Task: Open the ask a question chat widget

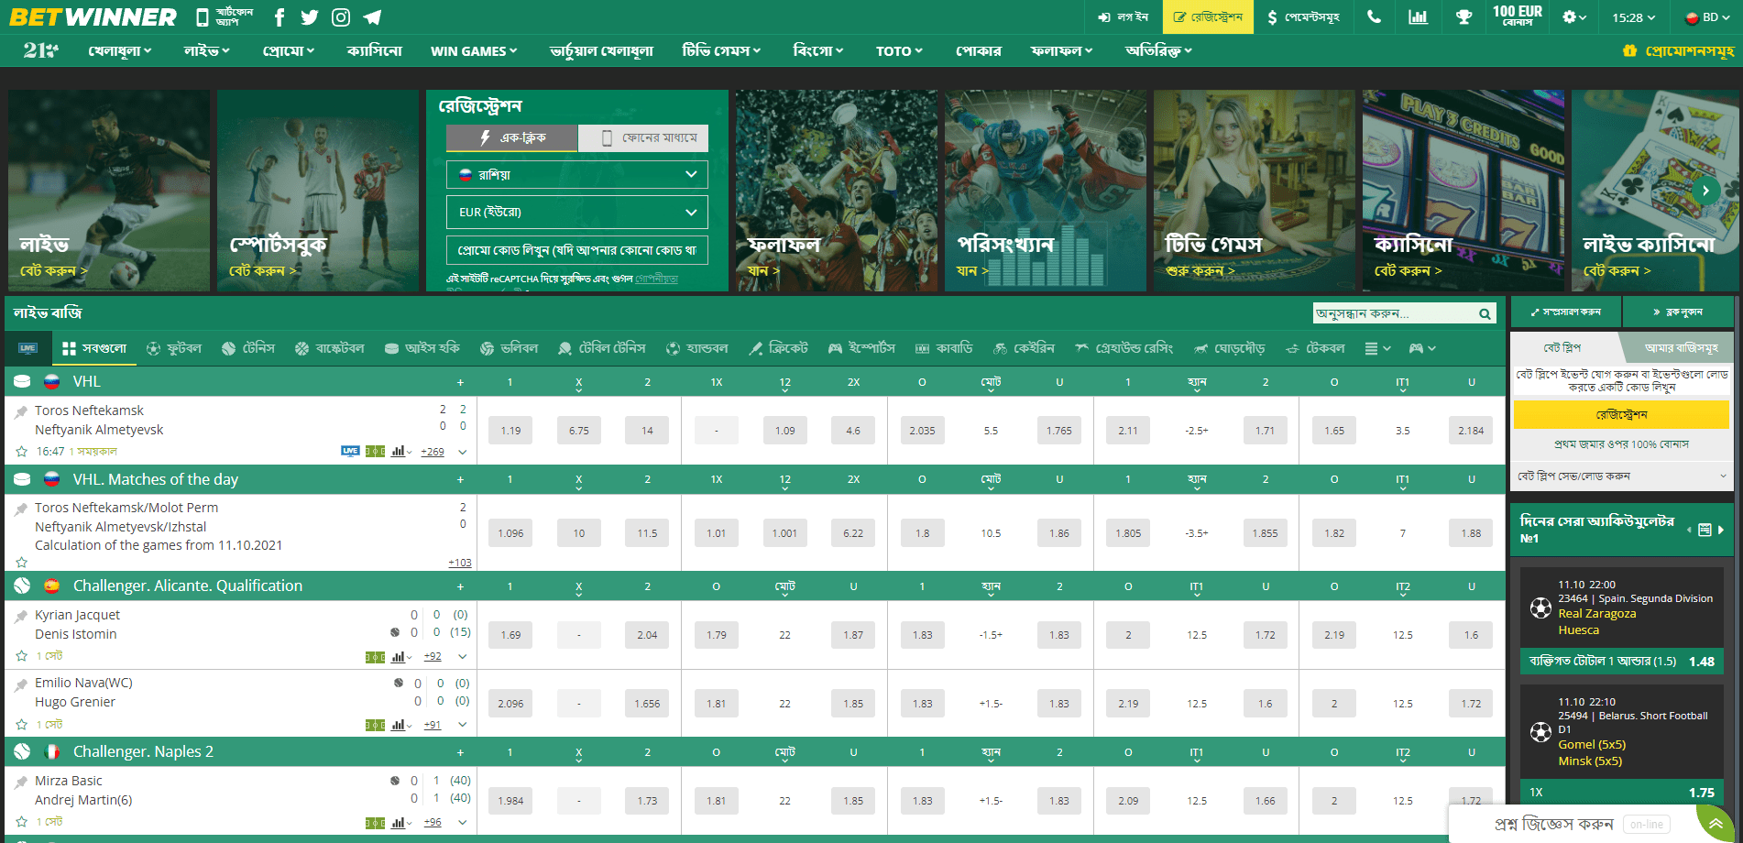Action: [x=1571, y=824]
